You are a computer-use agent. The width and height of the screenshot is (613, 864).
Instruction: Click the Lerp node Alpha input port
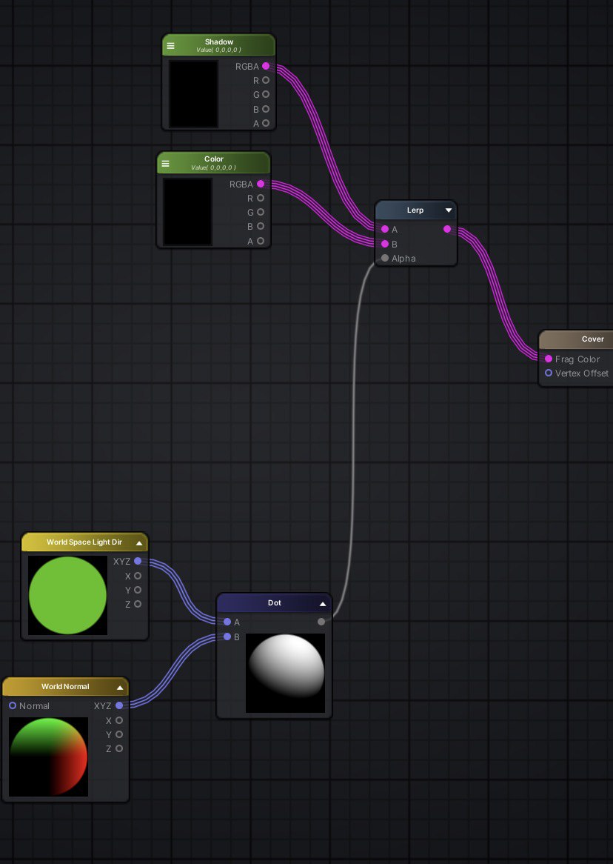point(385,258)
